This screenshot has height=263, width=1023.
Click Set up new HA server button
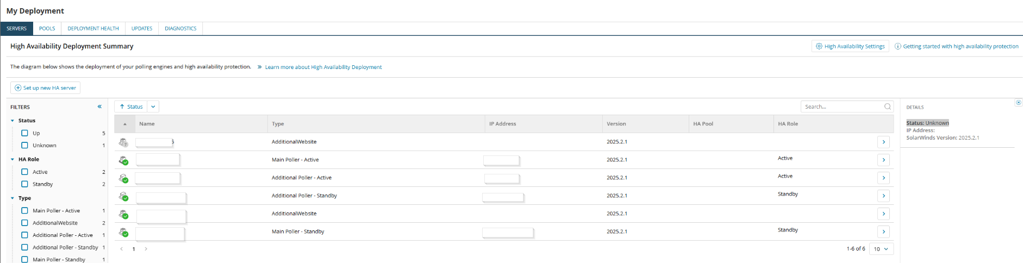click(x=45, y=87)
